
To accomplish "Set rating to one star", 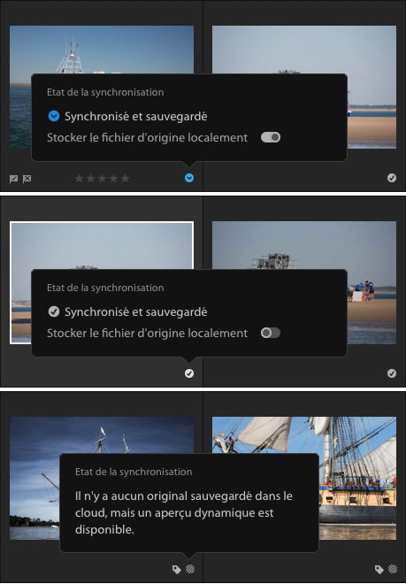I will click(79, 179).
